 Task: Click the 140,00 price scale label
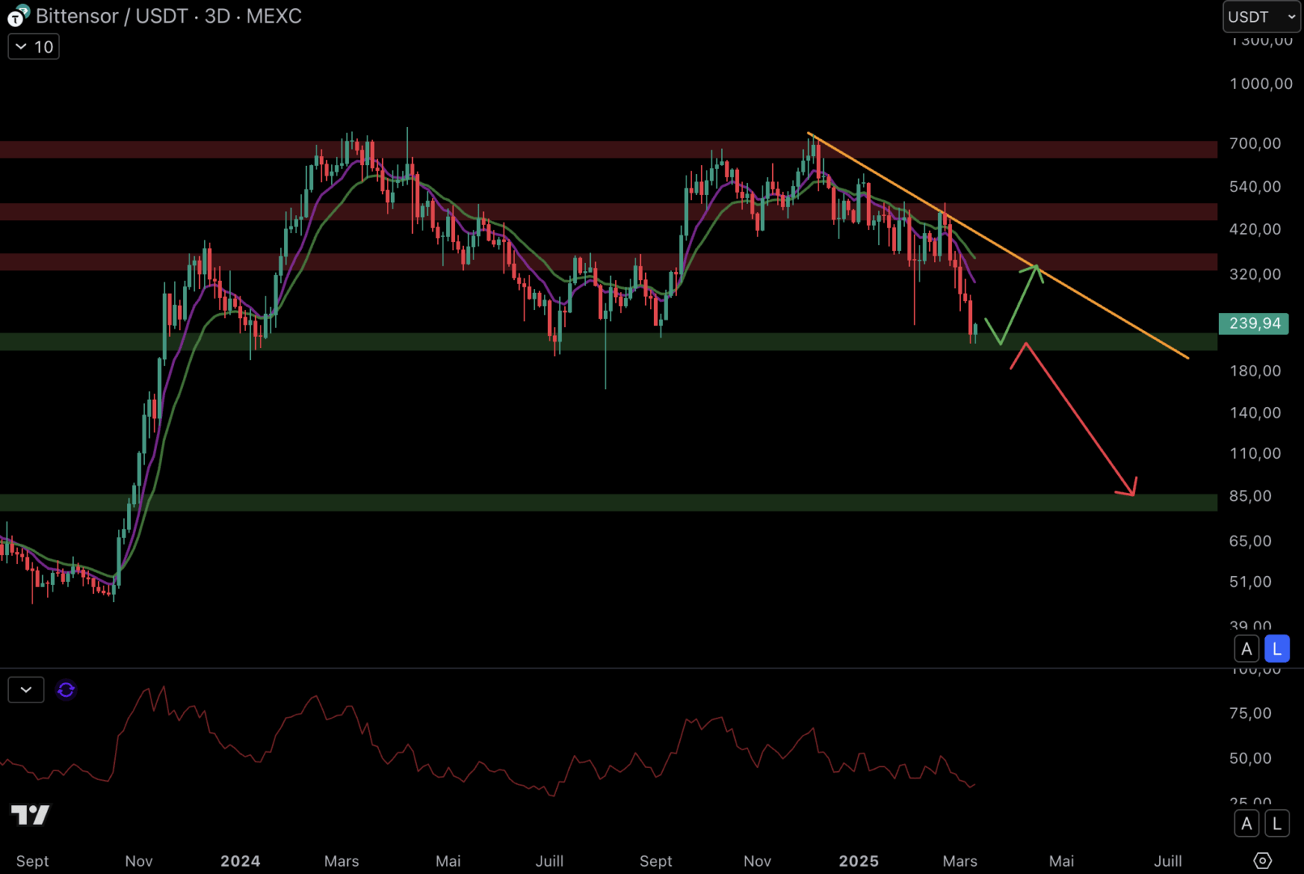coord(1255,413)
